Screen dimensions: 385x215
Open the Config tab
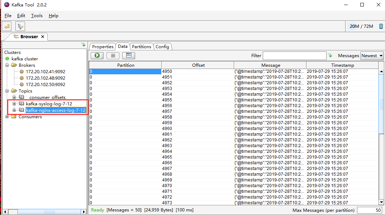tap(162, 47)
